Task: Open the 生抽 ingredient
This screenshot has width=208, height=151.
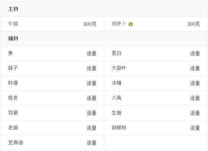Action: pyautogui.click(x=117, y=113)
